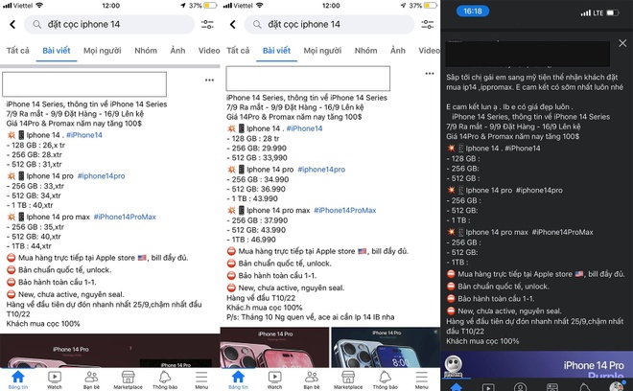Tap '1TB : 46.990' line in middle post
Viewport: 633px width, 391px height.
click(x=251, y=240)
